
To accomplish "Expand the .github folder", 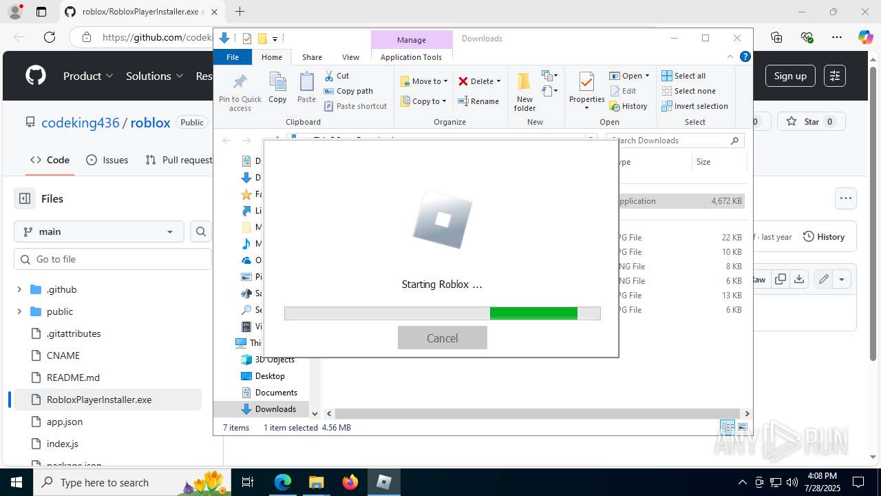I will pyautogui.click(x=19, y=289).
